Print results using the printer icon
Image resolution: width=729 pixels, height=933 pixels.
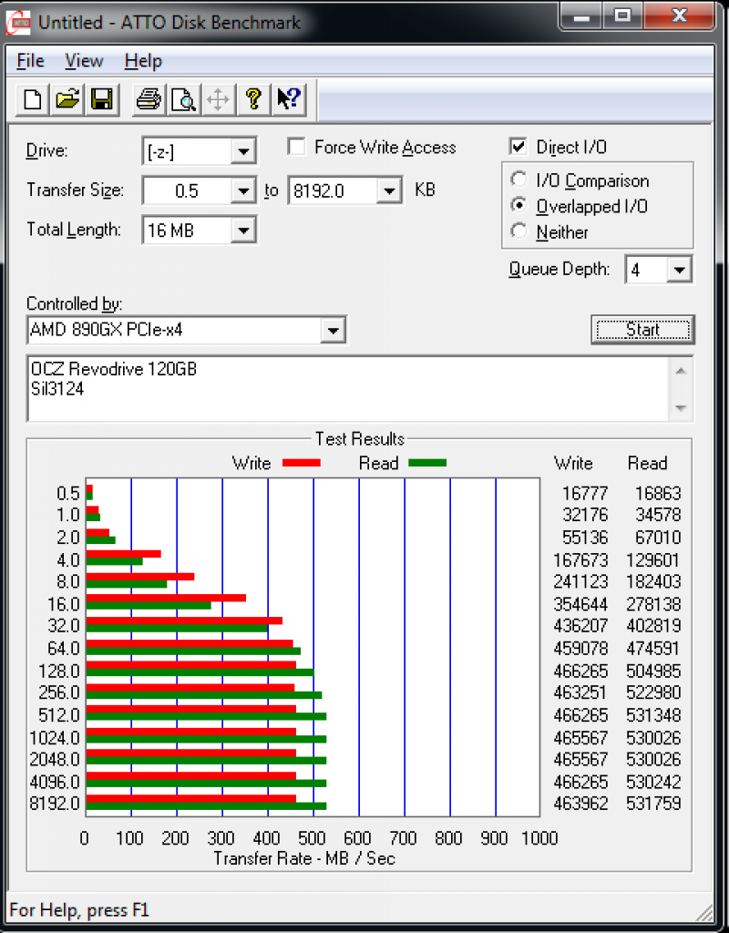[149, 99]
